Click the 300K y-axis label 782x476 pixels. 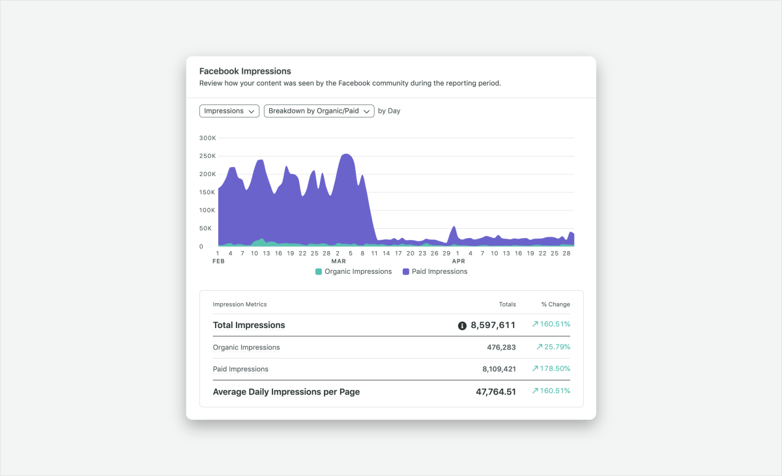[x=207, y=138]
